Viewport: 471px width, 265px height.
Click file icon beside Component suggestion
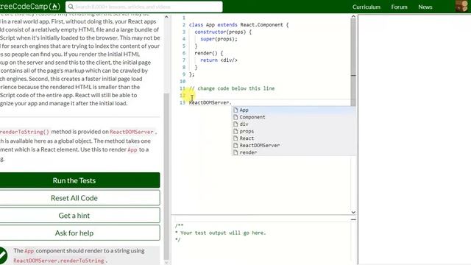click(x=235, y=117)
